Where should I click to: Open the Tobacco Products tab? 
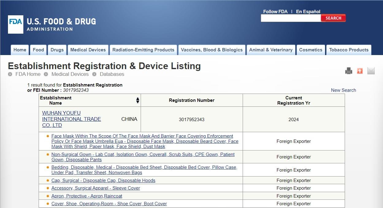tap(349, 50)
